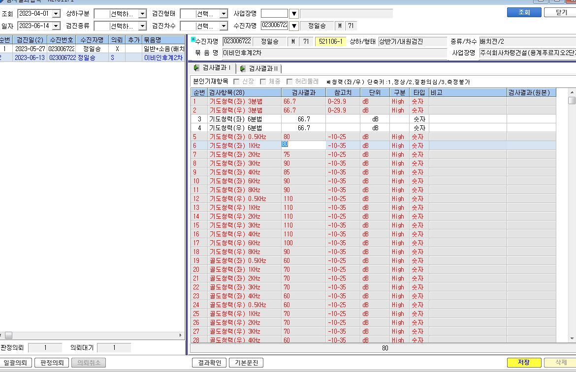Click scroll-up arrow of results table
This screenshot has height=372, width=576.
572,92
